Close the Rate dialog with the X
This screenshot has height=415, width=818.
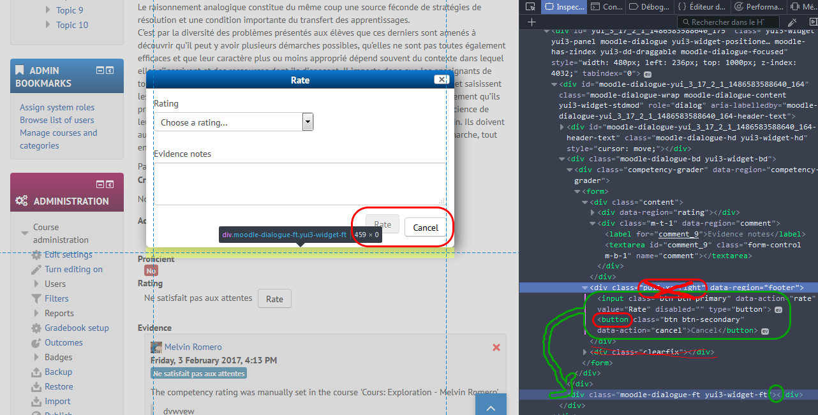(x=441, y=79)
